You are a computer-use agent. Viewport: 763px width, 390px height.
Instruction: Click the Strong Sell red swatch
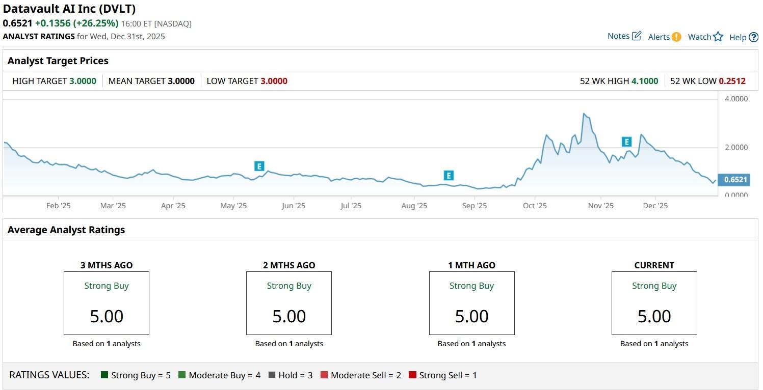pyautogui.click(x=412, y=375)
